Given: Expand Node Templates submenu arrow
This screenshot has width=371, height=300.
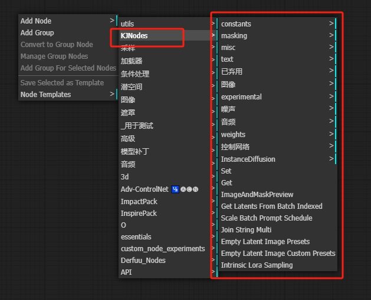Looking at the screenshot, I should point(112,94).
